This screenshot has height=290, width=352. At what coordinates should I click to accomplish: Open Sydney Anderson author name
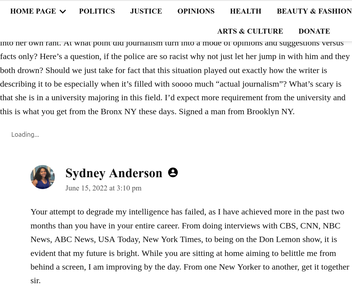(114, 173)
